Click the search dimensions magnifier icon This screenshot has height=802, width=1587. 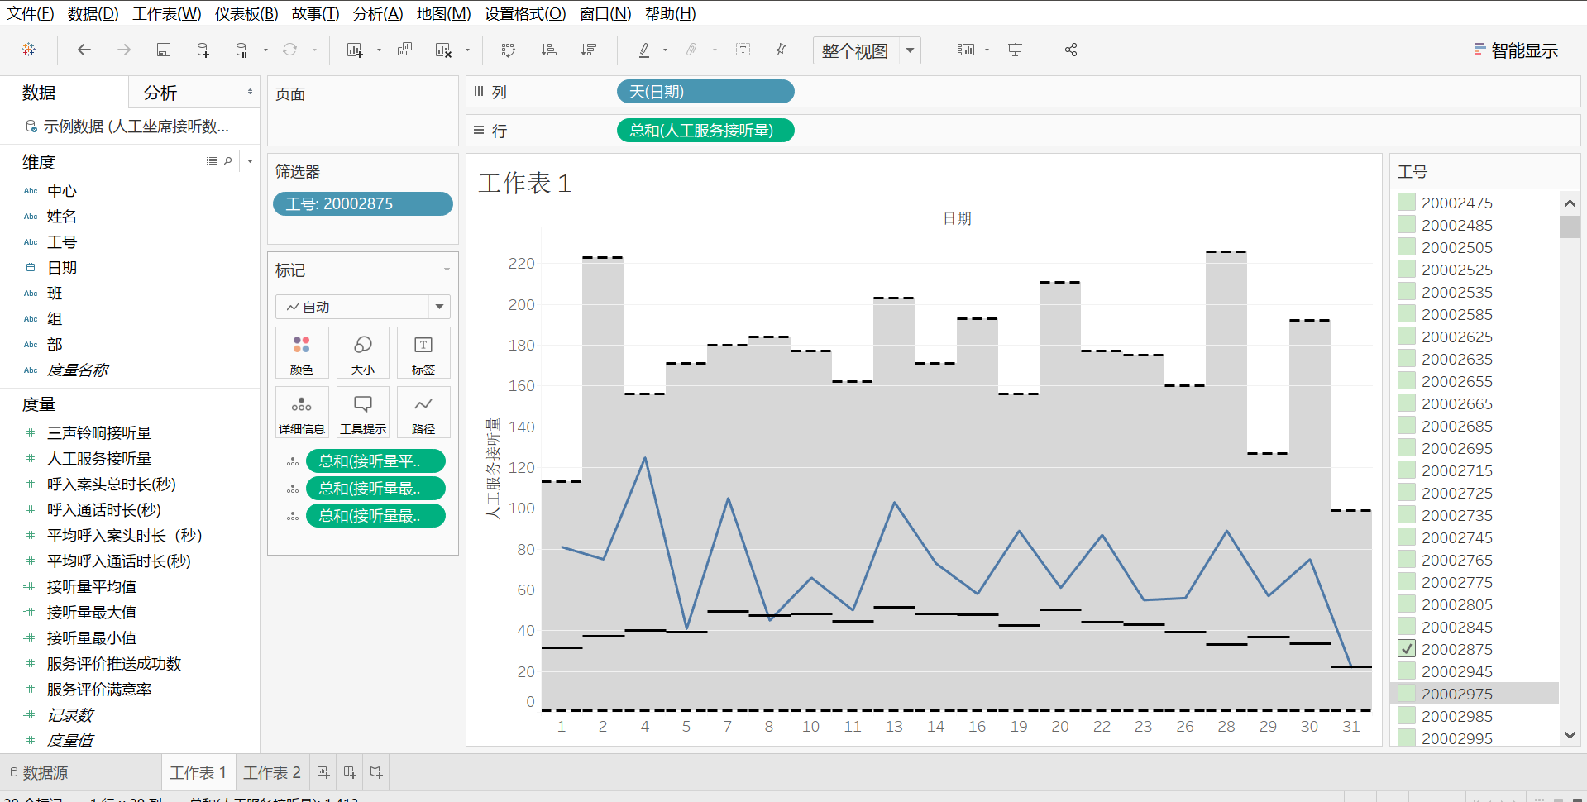tap(228, 161)
